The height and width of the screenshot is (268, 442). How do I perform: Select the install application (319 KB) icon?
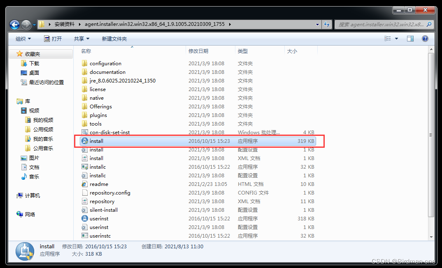(84, 141)
